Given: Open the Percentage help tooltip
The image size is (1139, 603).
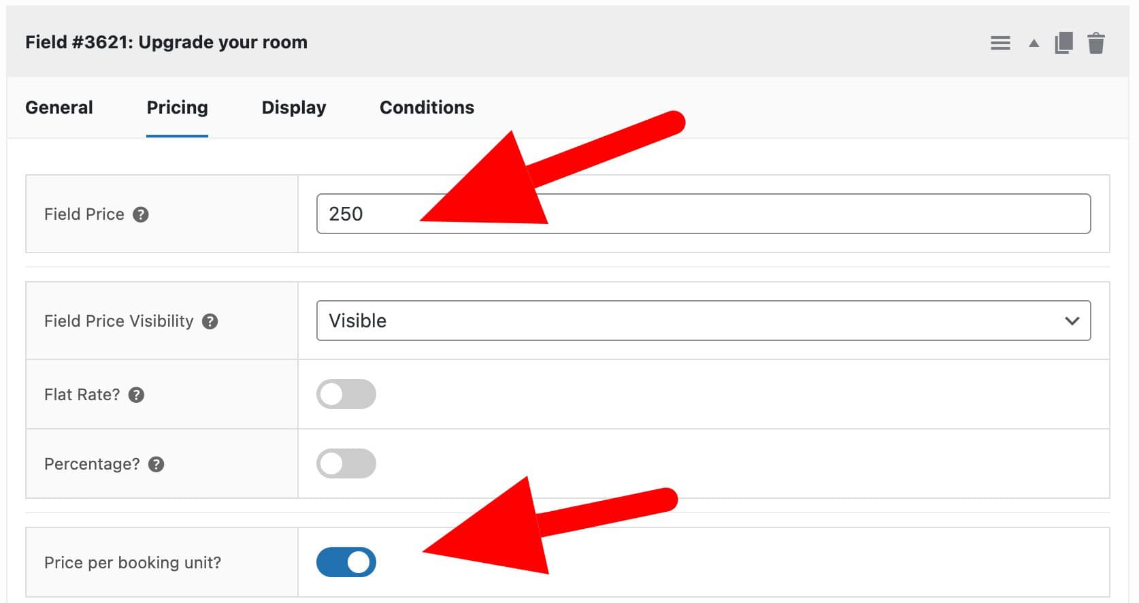Looking at the screenshot, I should 157,463.
